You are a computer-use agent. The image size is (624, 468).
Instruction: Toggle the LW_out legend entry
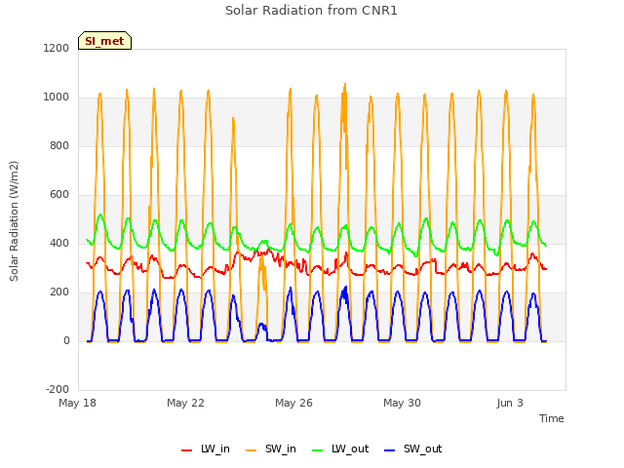pos(340,449)
